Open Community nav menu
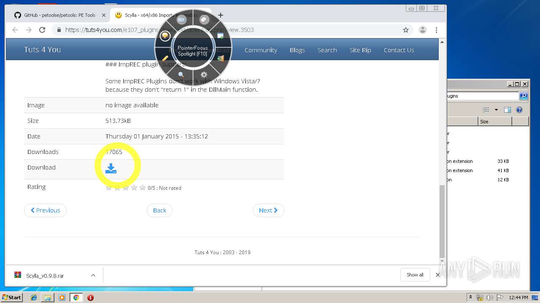This screenshot has width=540, height=303. [261, 50]
